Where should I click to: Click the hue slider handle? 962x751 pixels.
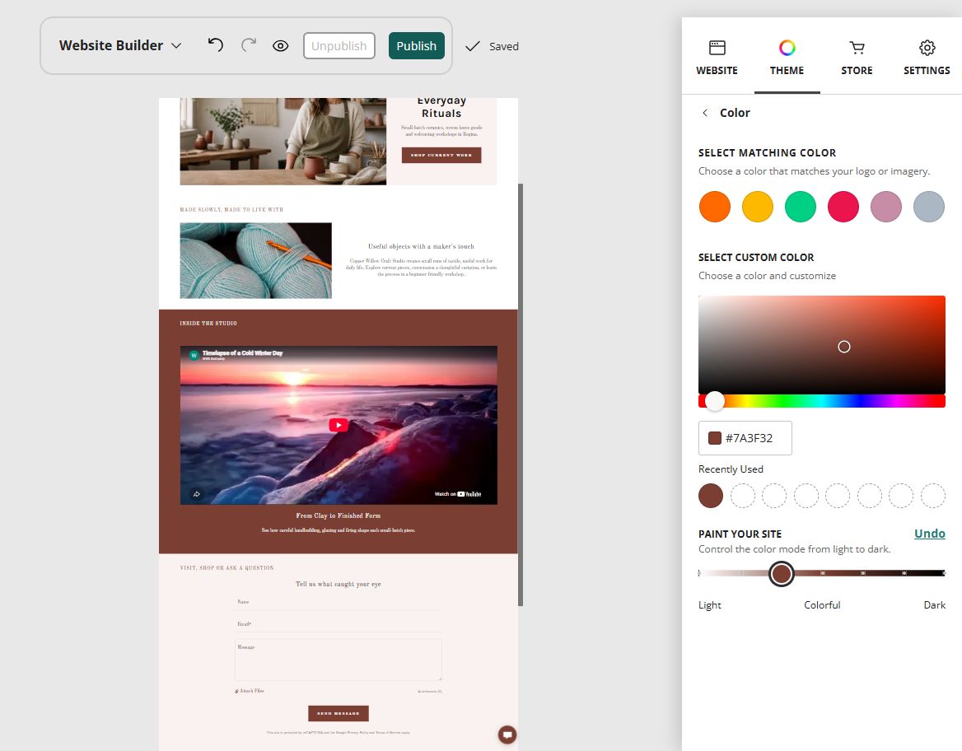715,401
